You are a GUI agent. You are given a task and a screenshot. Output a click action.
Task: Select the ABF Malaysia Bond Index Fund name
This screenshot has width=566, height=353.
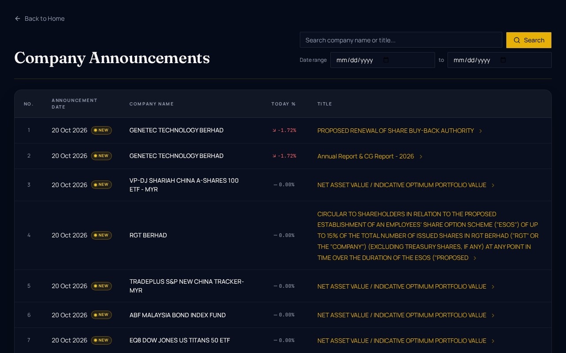click(x=178, y=315)
